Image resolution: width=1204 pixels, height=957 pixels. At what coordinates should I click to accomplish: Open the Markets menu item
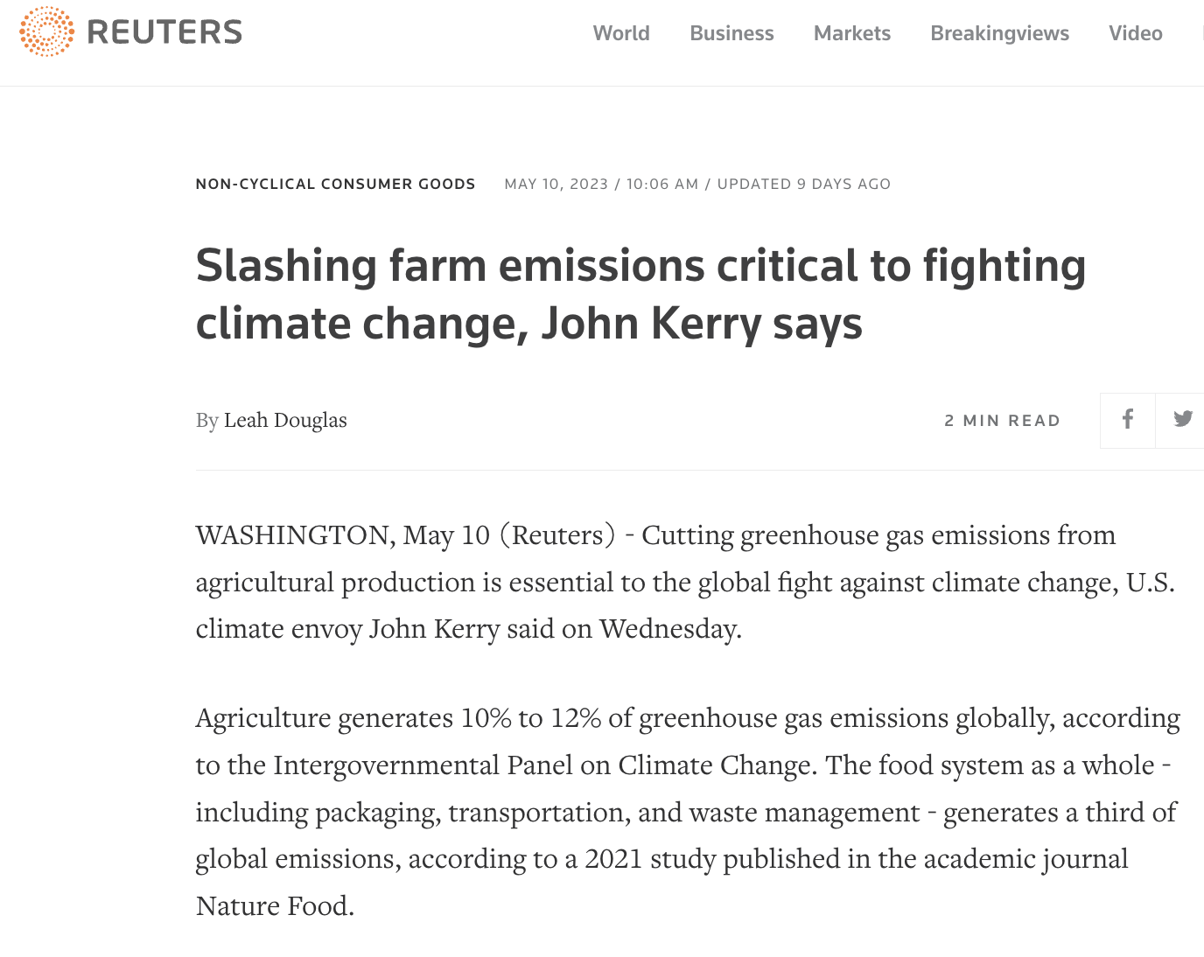coord(851,33)
